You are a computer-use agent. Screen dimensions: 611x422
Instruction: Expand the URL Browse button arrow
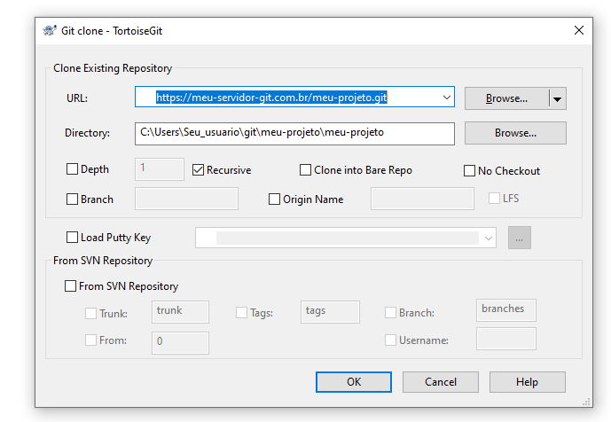click(x=558, y=99)
